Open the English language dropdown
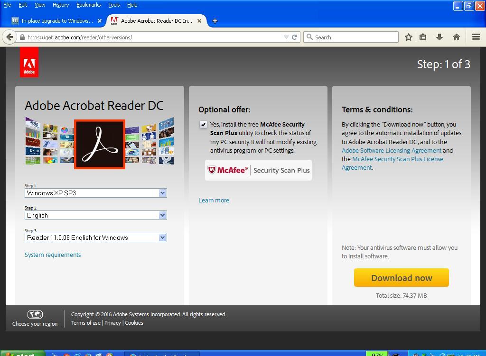 (96, 215)
